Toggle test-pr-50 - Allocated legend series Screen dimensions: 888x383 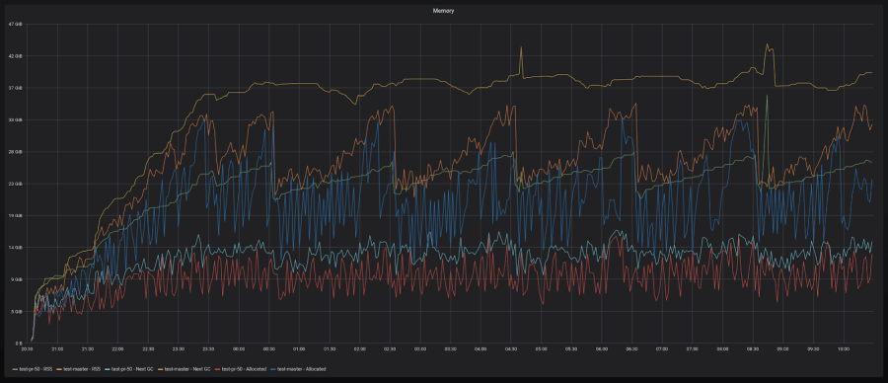[244, 369]
